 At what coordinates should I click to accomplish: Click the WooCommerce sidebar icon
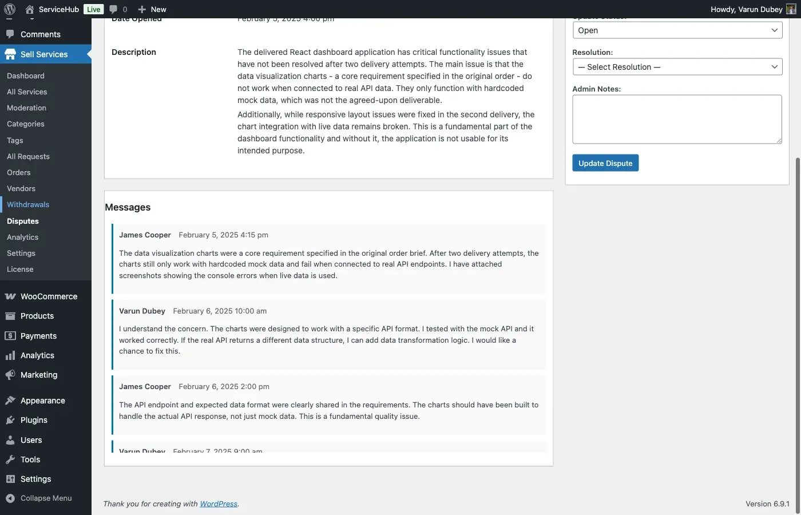point(10,296)
